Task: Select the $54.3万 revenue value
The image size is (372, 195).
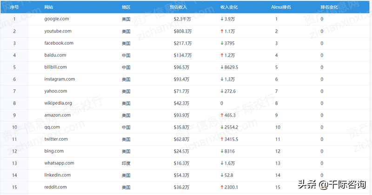Action: (x=181, y=175)
